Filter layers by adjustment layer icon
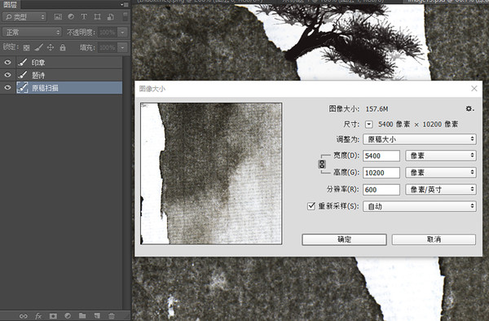489x321 pixels. tap(71, 17)
